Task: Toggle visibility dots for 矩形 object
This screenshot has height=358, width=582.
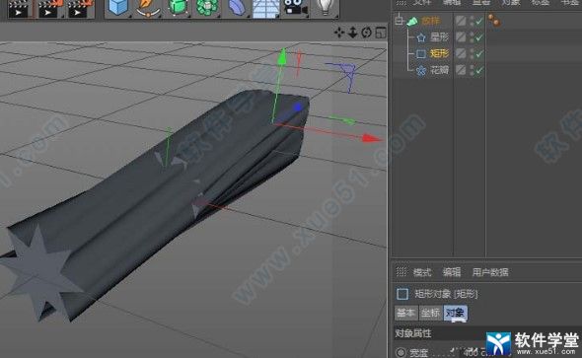Action: tap(472, 54)
